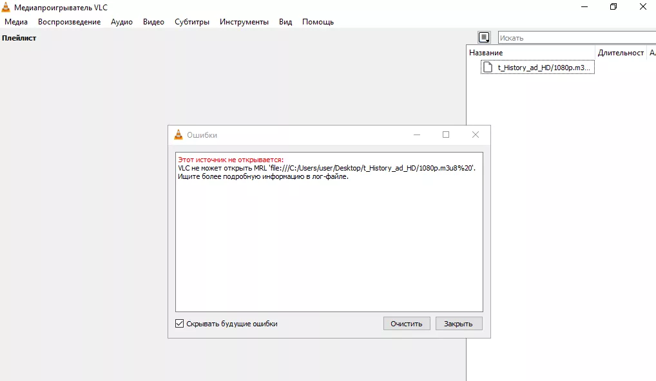Viewport: 656px width, 381px height.
Task: Minimize the Ошибки dialog
Action: (417, 135)
